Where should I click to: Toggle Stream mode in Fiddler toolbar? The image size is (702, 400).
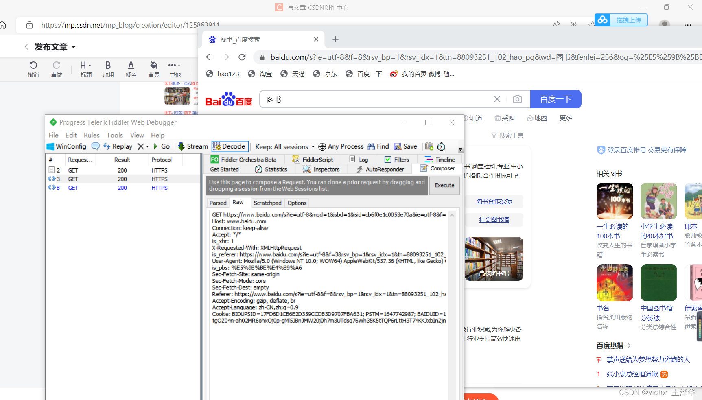coord(193,146)
